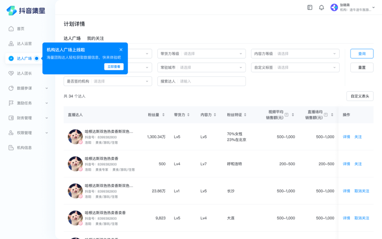This screenshot has height=239, width=382.
Task: Click the notification bell icon
Action: (321, 7)
